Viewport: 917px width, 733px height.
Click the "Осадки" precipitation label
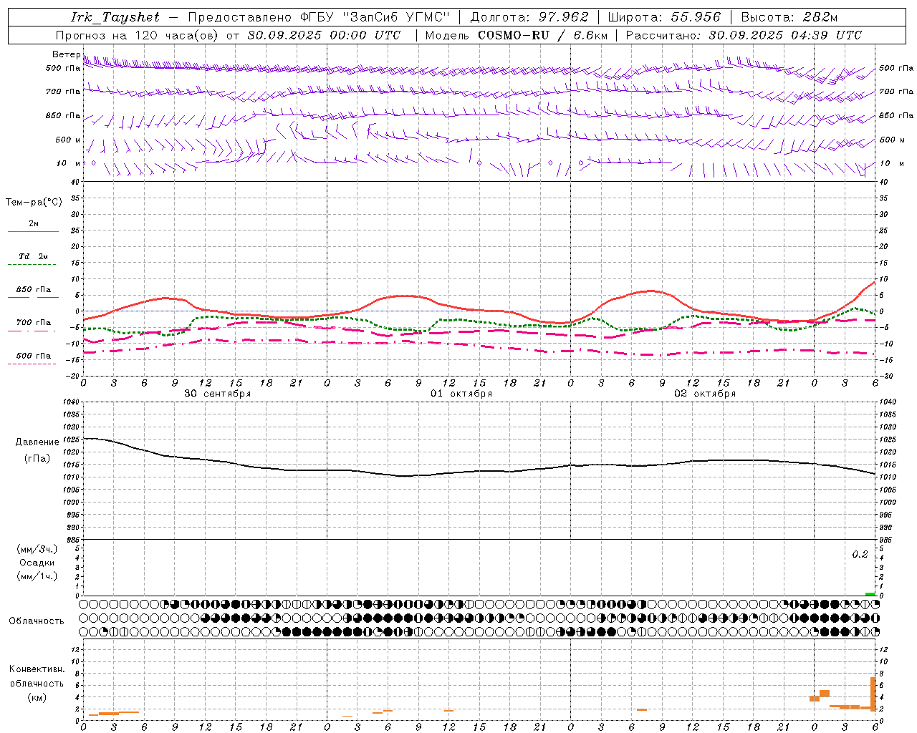pos(37,563)
